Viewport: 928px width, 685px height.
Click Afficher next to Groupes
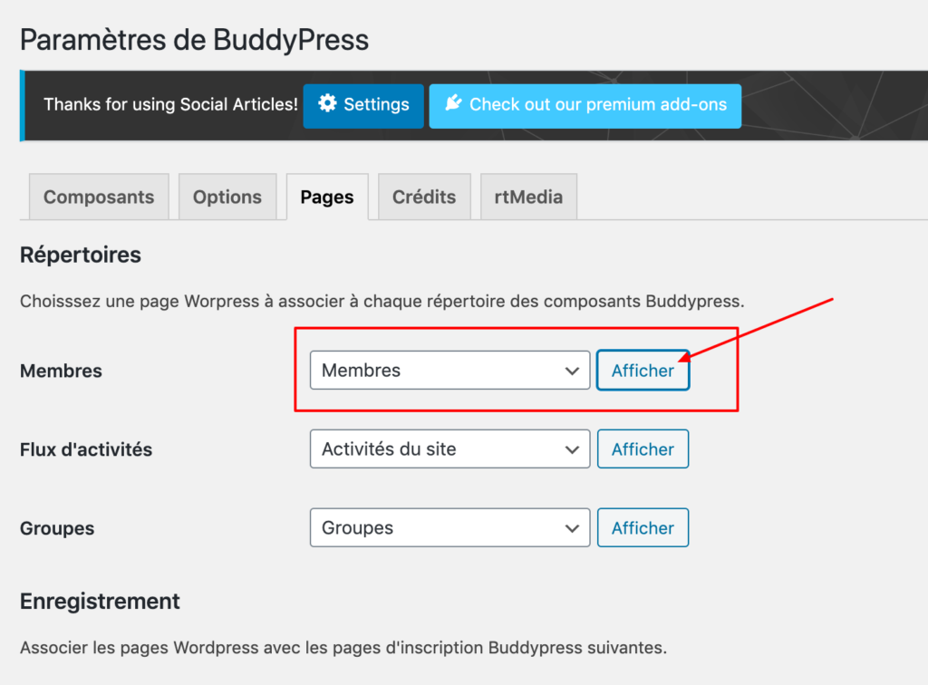(643, 527)
